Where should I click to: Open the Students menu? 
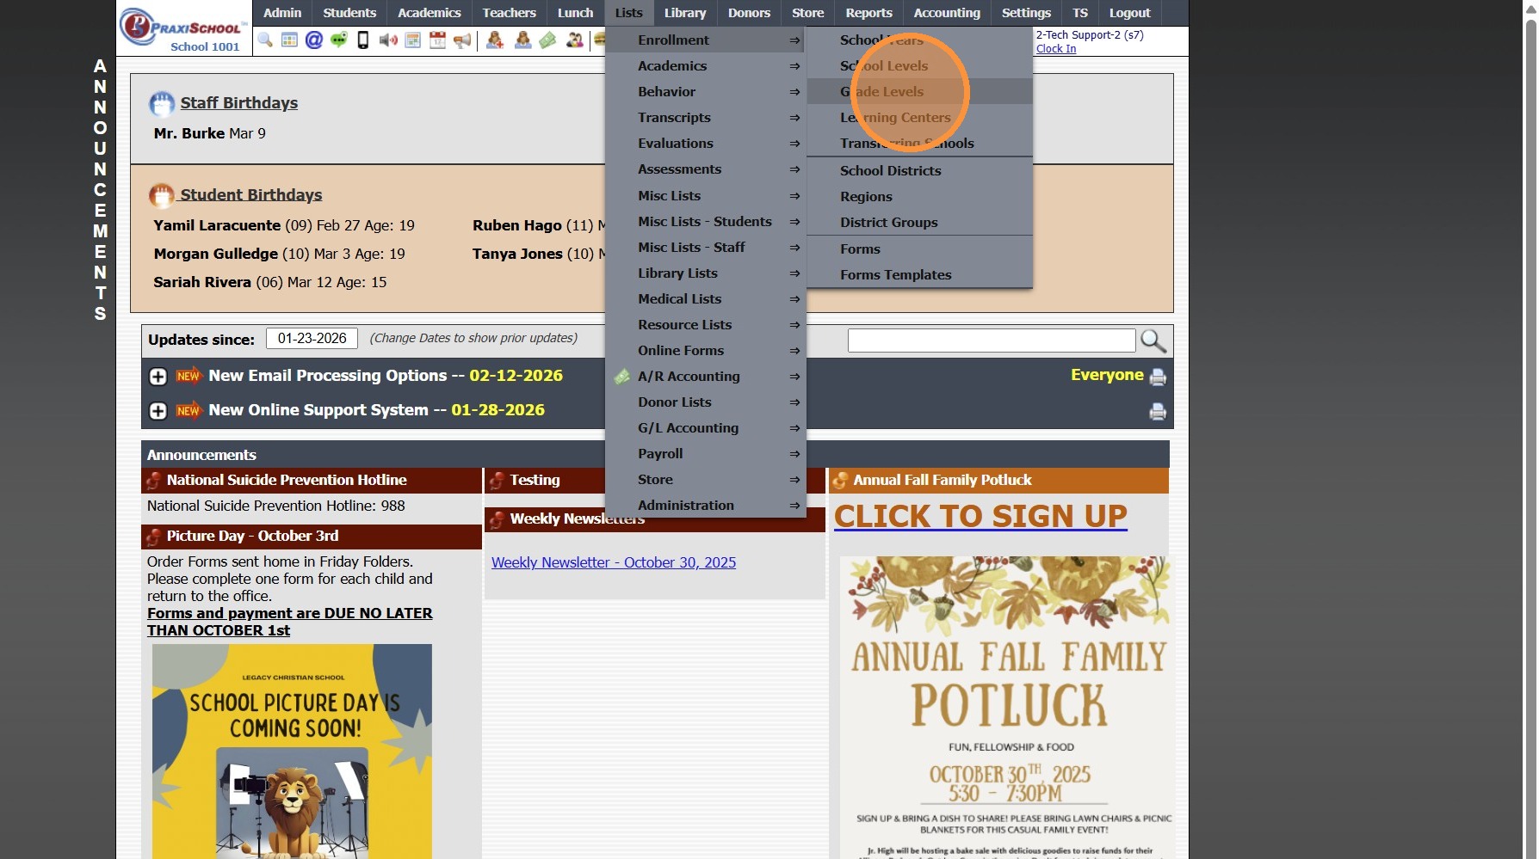349,13
